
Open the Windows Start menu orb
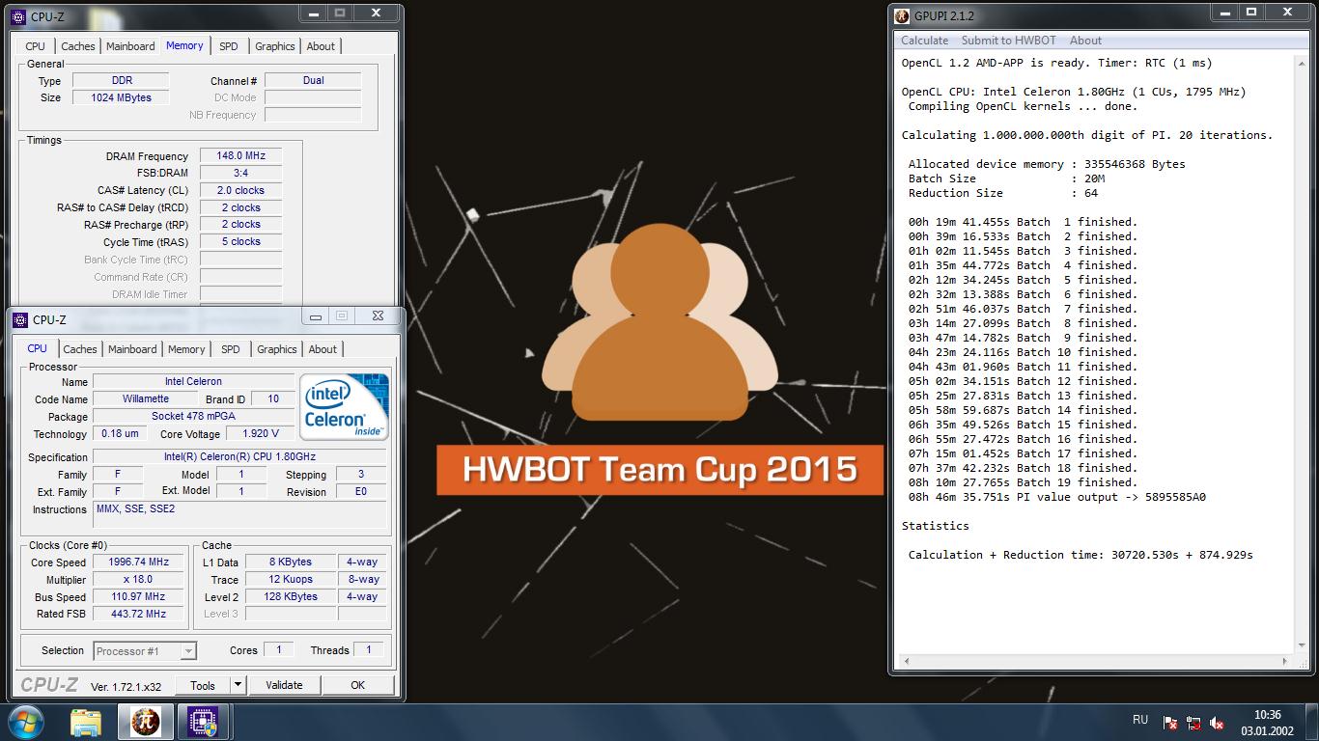(x=24, y=721)
